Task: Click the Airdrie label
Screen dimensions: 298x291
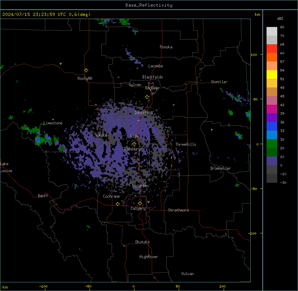Action: tap(140, 186)
